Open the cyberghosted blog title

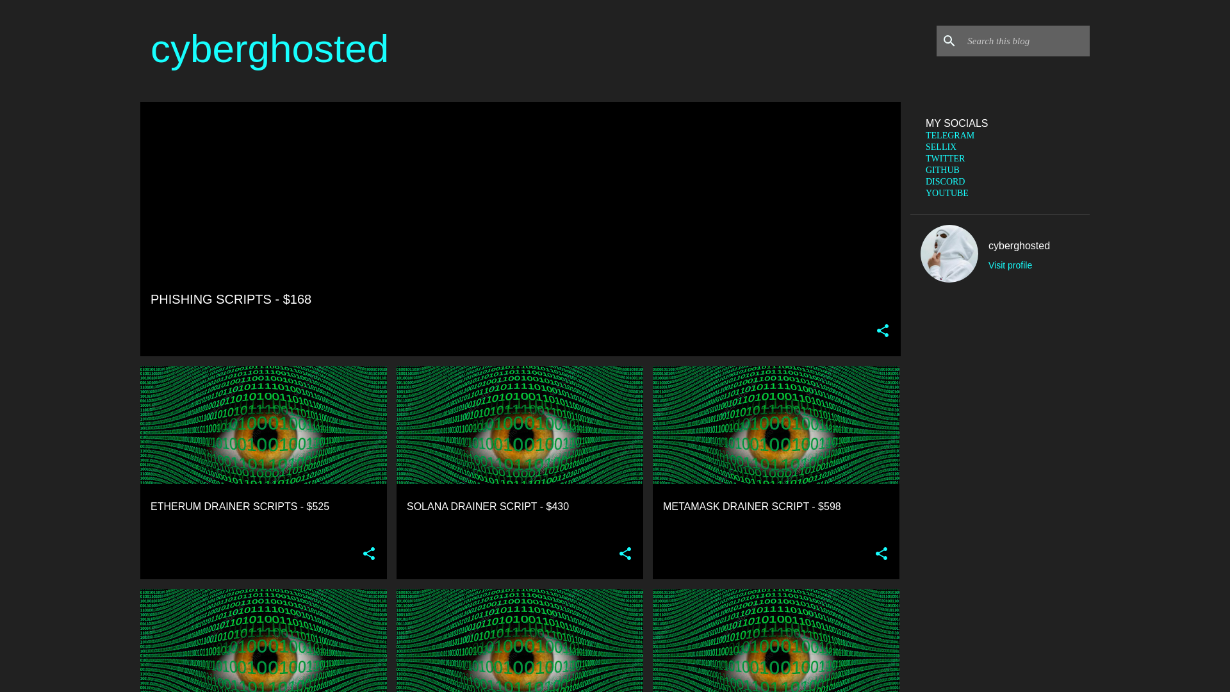point(269,49)
